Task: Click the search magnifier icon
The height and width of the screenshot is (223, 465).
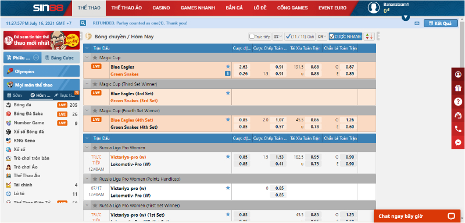Action: pyautogui.click(x=83, y=23)
